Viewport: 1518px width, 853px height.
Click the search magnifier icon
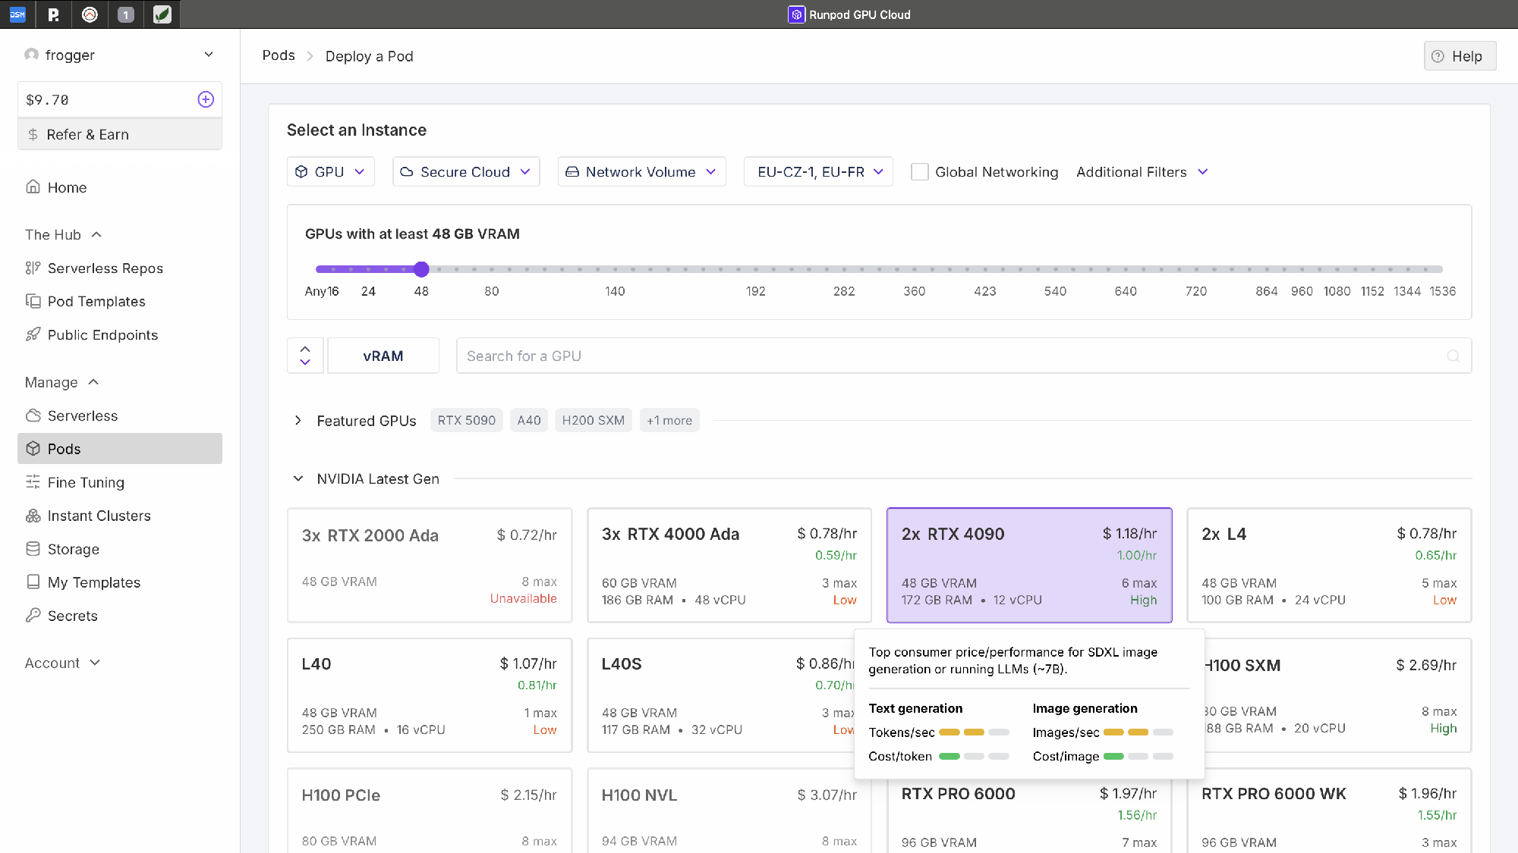[1453, 356]
